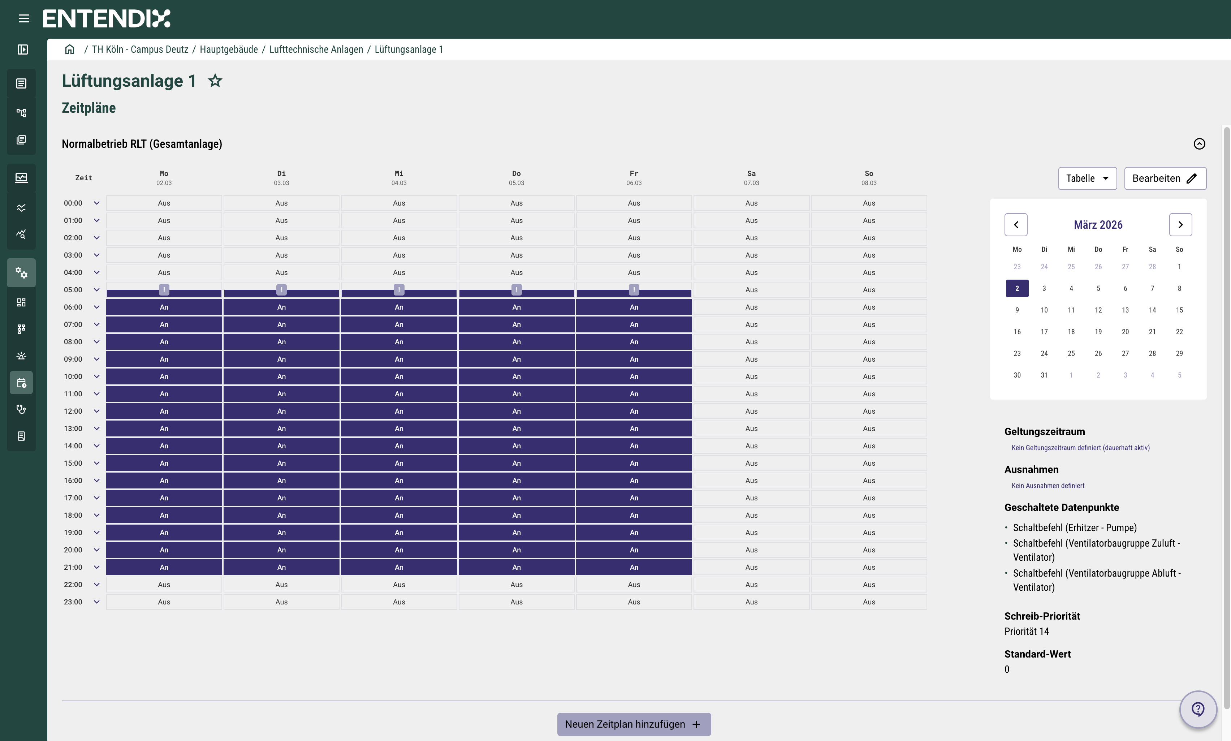Expand the 05:00 time row
The height and width of the screenshot is (741, 1231).
point(97,290)
